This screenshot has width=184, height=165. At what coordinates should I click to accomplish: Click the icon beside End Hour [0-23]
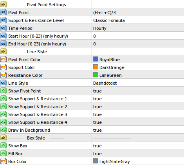[x=4, y=44]
